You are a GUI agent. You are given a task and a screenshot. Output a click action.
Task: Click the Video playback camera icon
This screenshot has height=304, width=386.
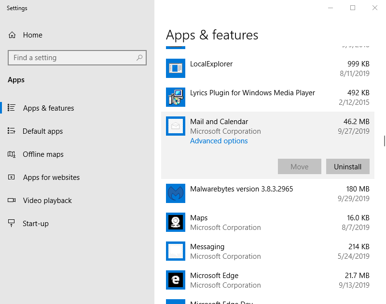pos(11,200)
